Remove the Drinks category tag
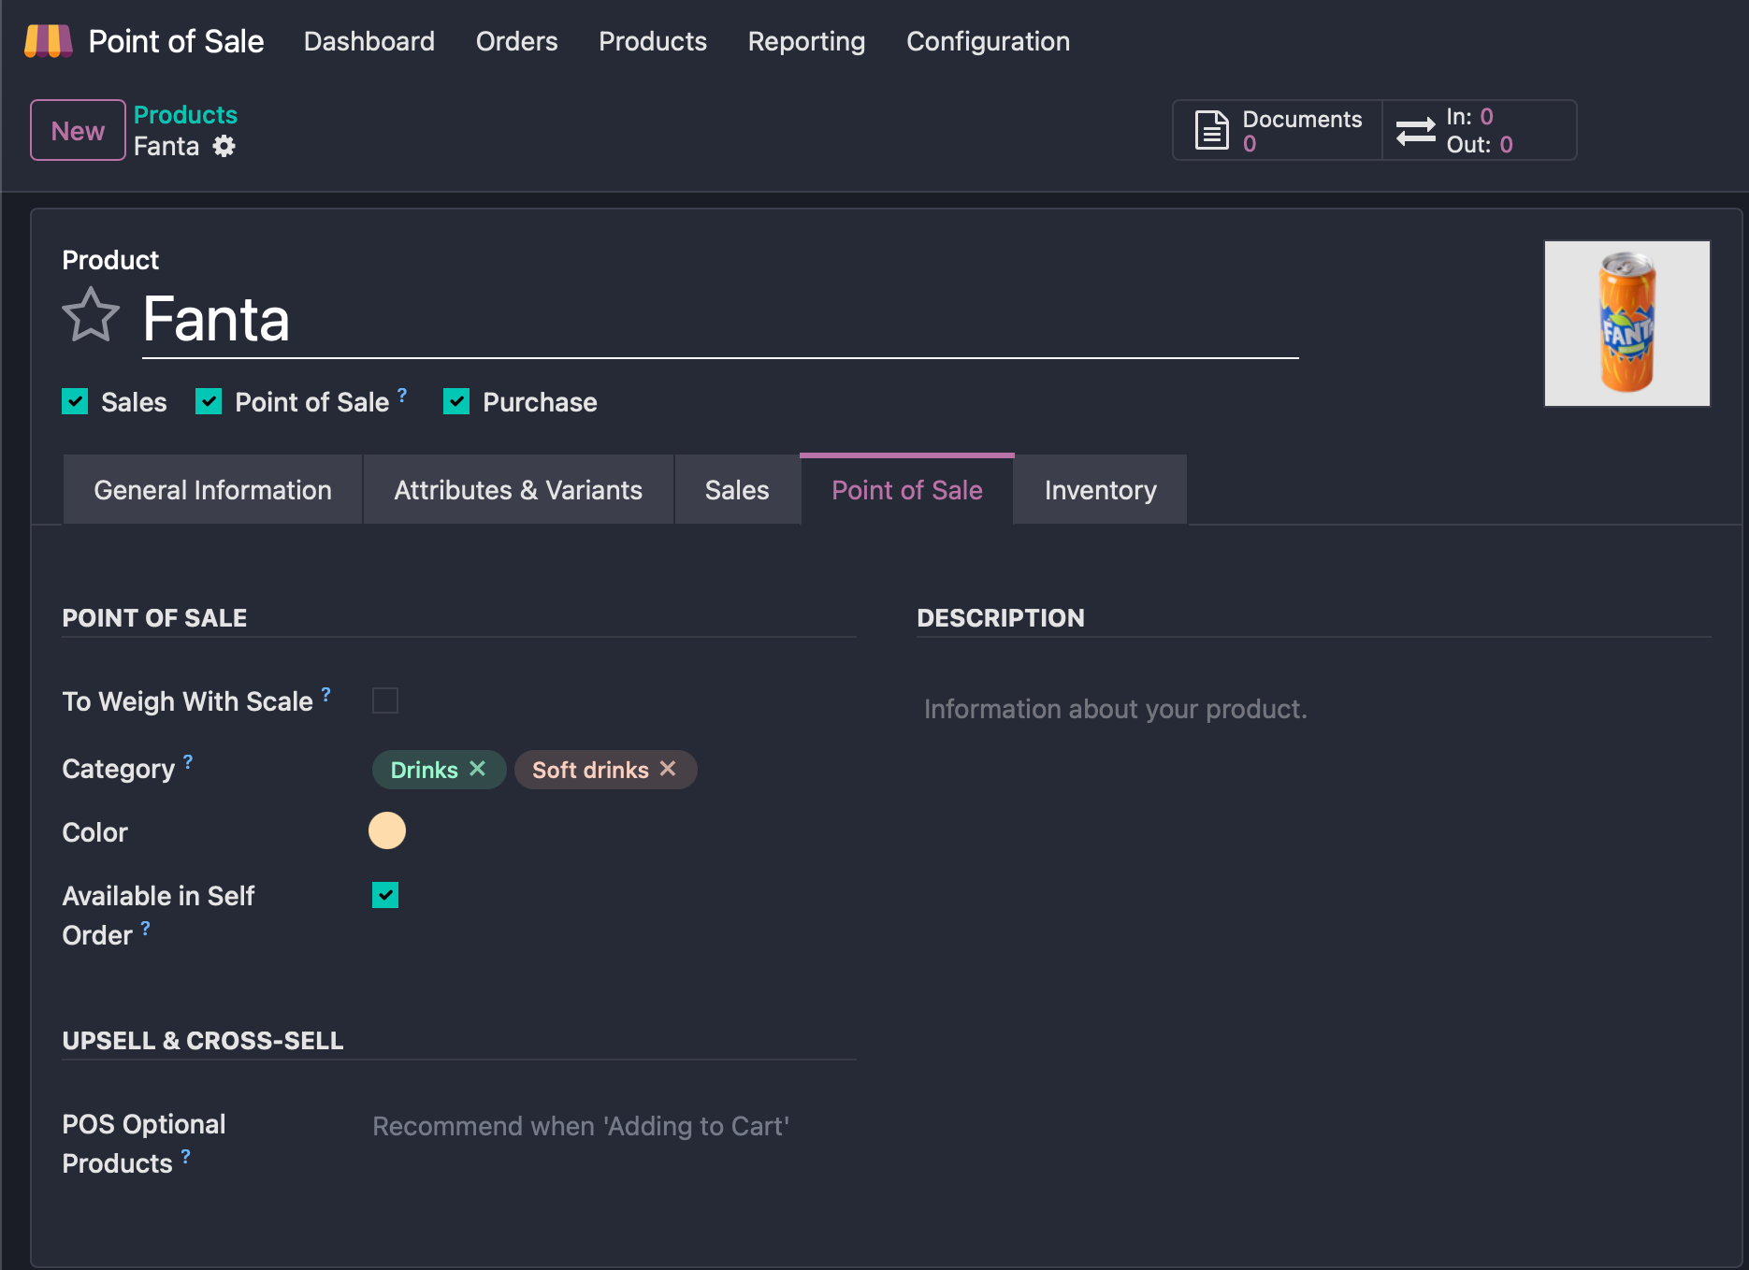The width and height of the screenshot is (1749, 1270). (x=477, y=769)
